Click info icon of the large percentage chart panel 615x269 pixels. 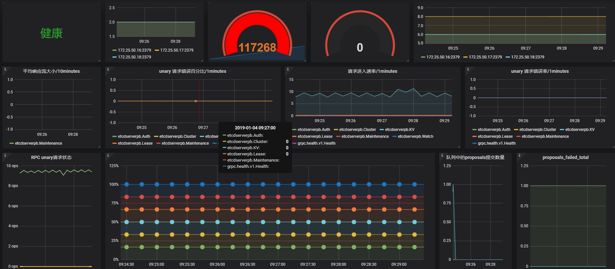tap(108, 155)
